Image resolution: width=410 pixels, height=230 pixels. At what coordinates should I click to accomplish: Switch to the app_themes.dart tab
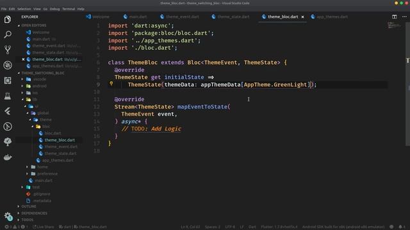click(x=329, y=17)
